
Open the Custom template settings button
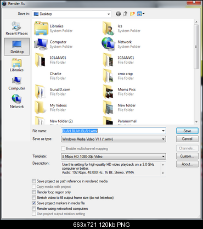click(x=187, y=156)
